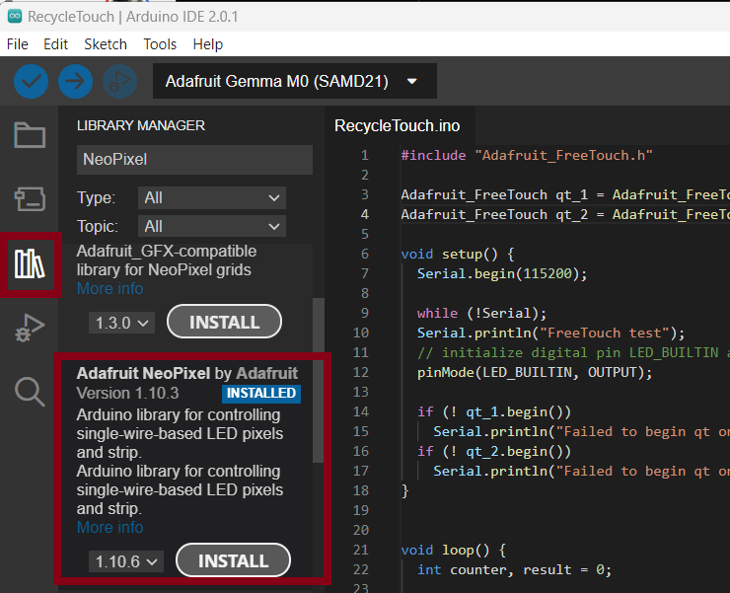Image resolution: width=730 pixels, height=593 pixels.
Task: Open the Edit menu
Action: [x=56, y=44]
